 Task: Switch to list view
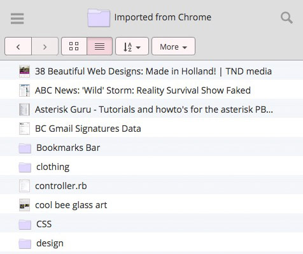point(99,46)
